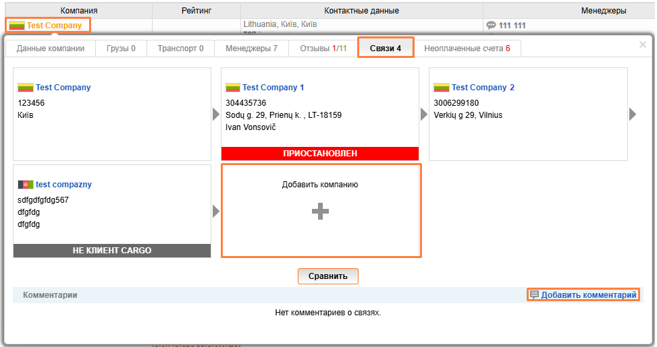The height and width of the screenshot is (347, 657).
Task: Click the Добавить комментарий link
Action: (x=588, y=295)
